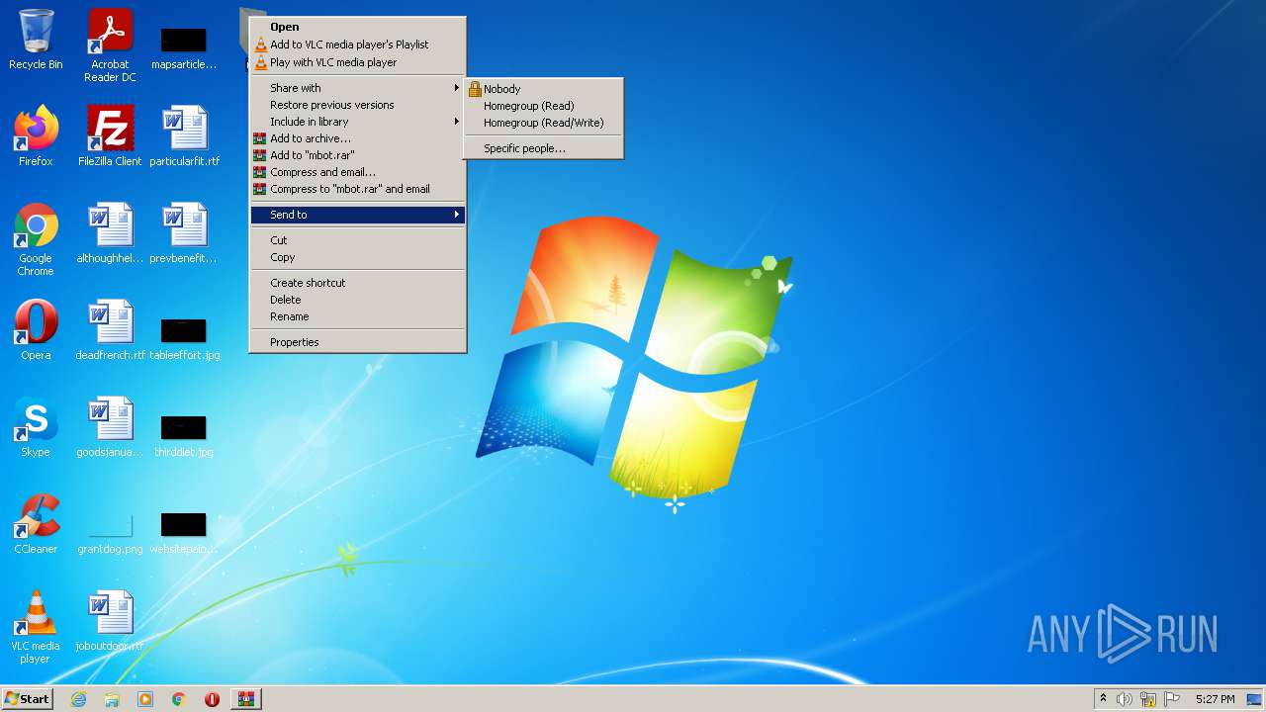Open the Start menu
1266x712 pixels.
click(x=28, y=699)
